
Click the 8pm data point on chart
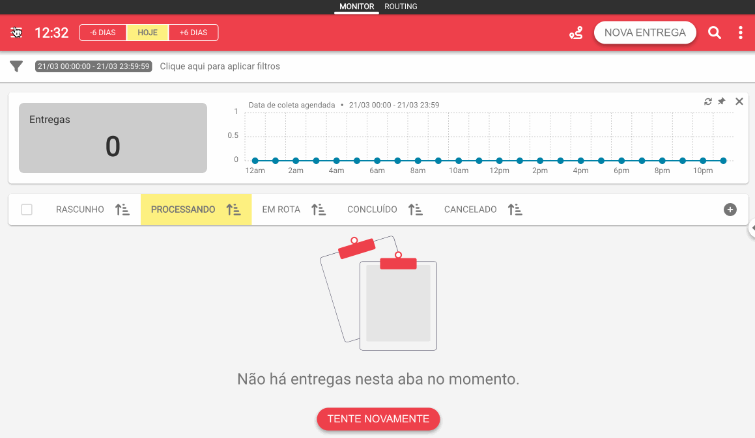[x=662, y=161]
